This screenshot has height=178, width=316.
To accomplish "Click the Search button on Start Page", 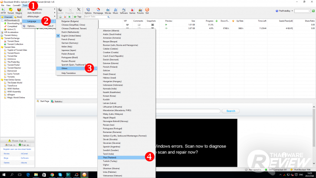I will click(230, 111).
